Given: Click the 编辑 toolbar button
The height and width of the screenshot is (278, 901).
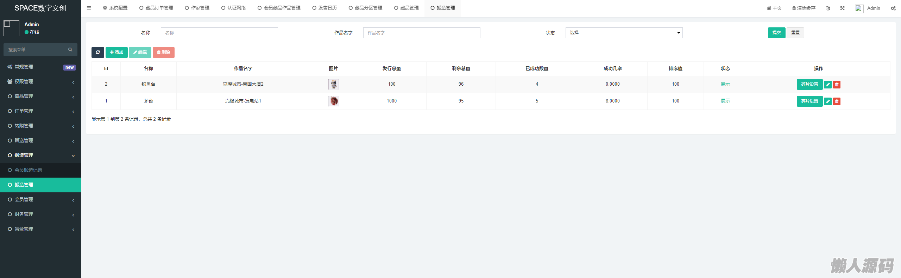Looking at the screenshot, I should click(x=140, y=52).
